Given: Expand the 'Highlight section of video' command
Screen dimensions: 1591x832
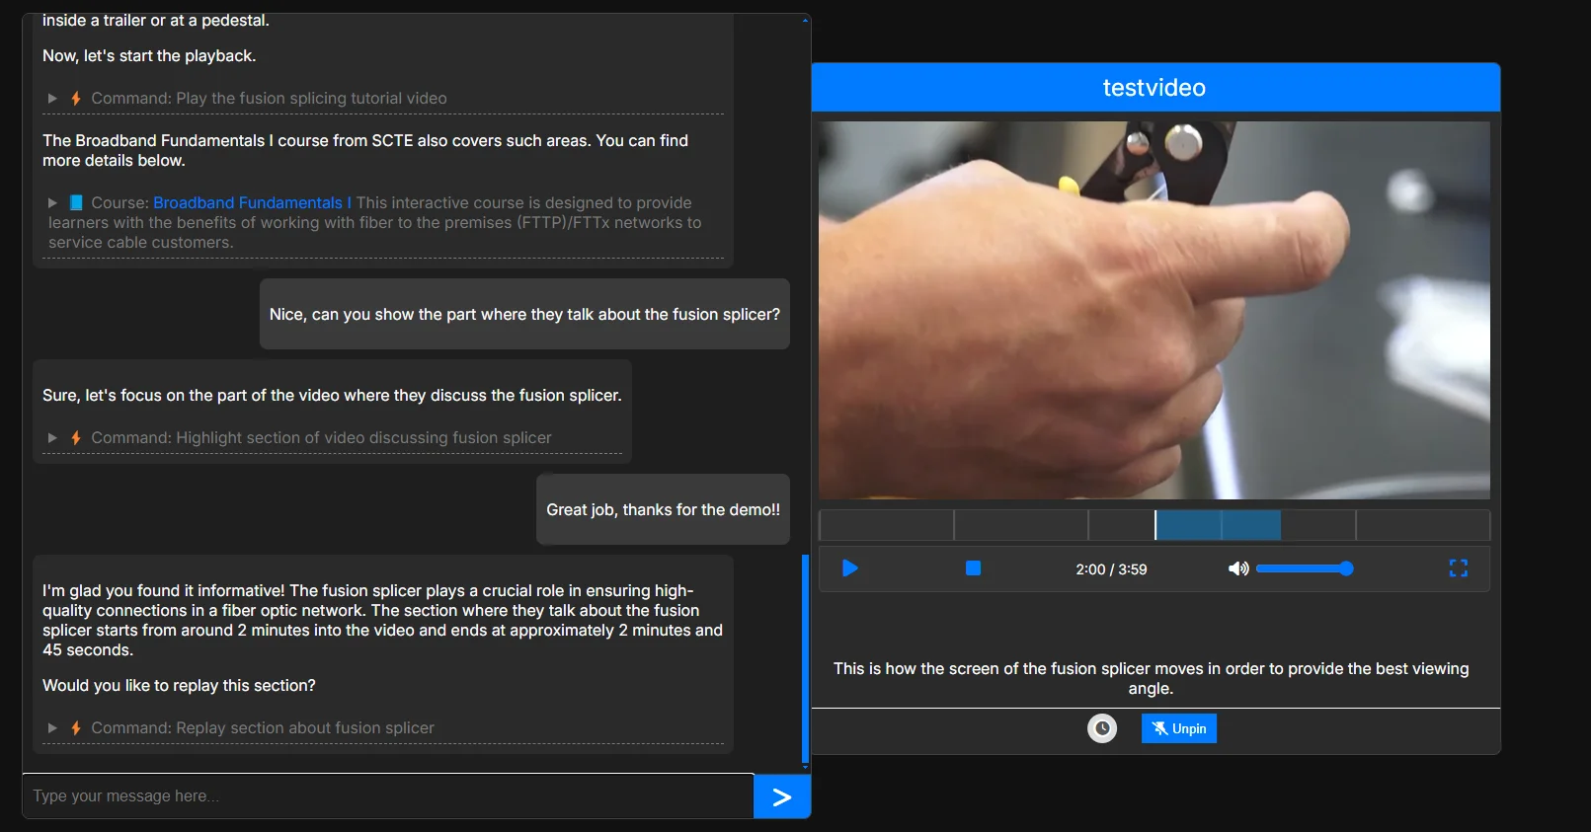Looking at the screenshot, I should tap(52, 437).
